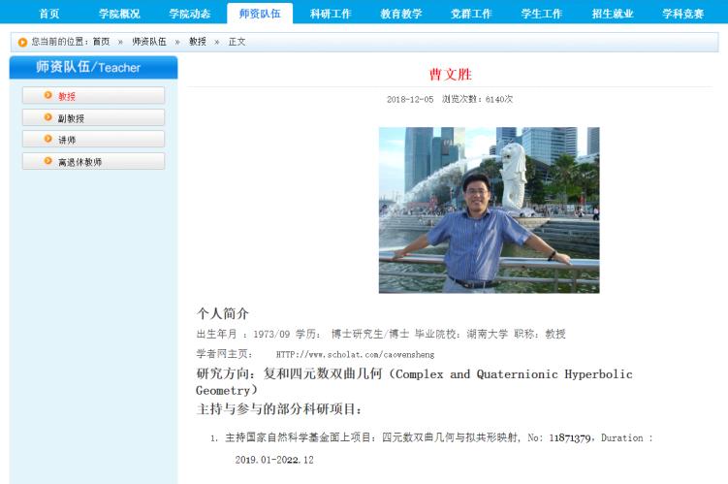Open the 学生工作 navigation item

(x=542, y=14)
